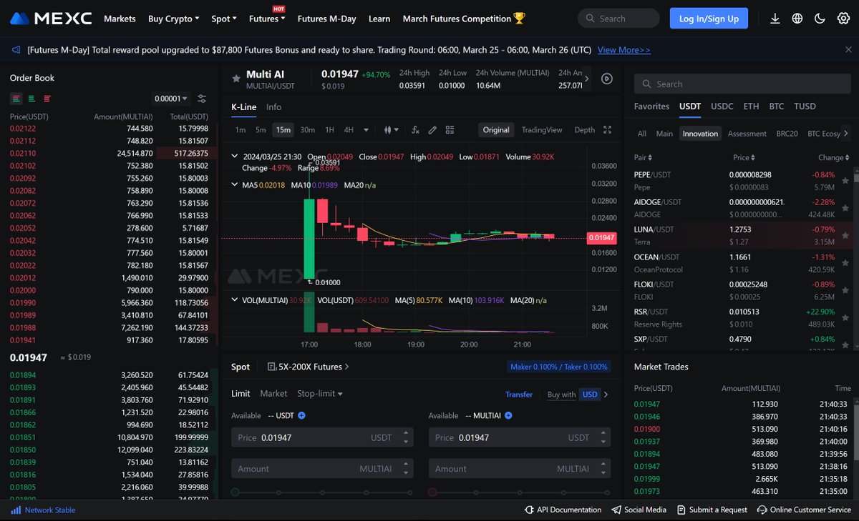Expand chart to fullscreen
Screen dimensions: 859x521
pyautogui.click(x=608, y=130)
